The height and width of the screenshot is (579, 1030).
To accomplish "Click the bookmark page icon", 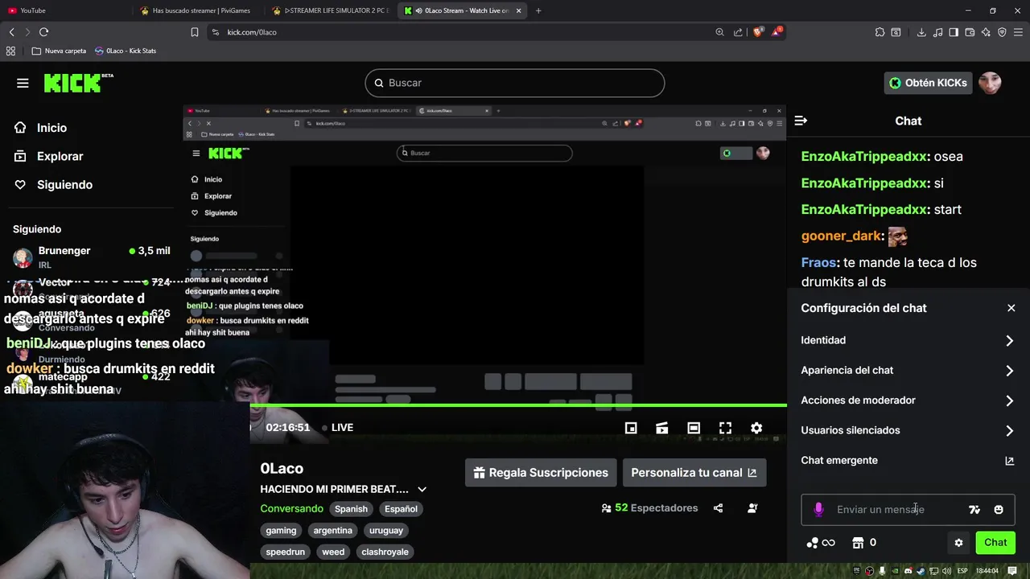I will [195, 32].
